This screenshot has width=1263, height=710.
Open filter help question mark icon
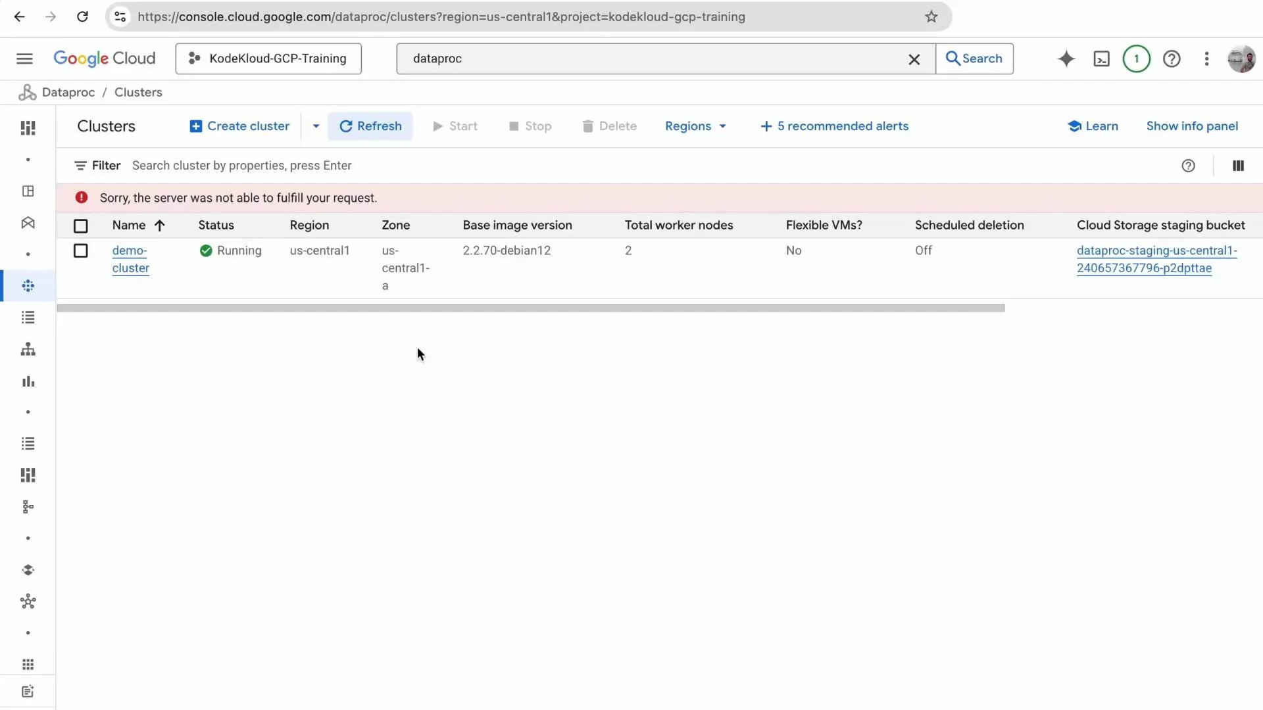pyautogui.click(x=1188, y=166)
